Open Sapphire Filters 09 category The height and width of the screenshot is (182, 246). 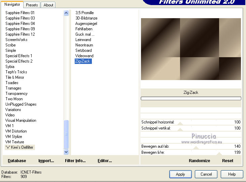[x=20, y=29]
